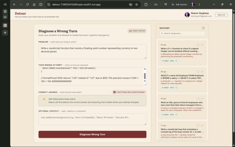Open the browser extensions puzzle icon
The height and width of the screenshot is (147, 235).
click(146, 4)
